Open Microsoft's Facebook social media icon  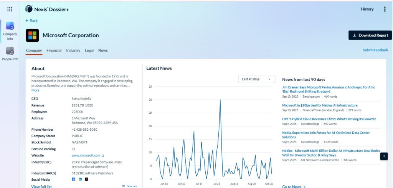pos(73,179)
